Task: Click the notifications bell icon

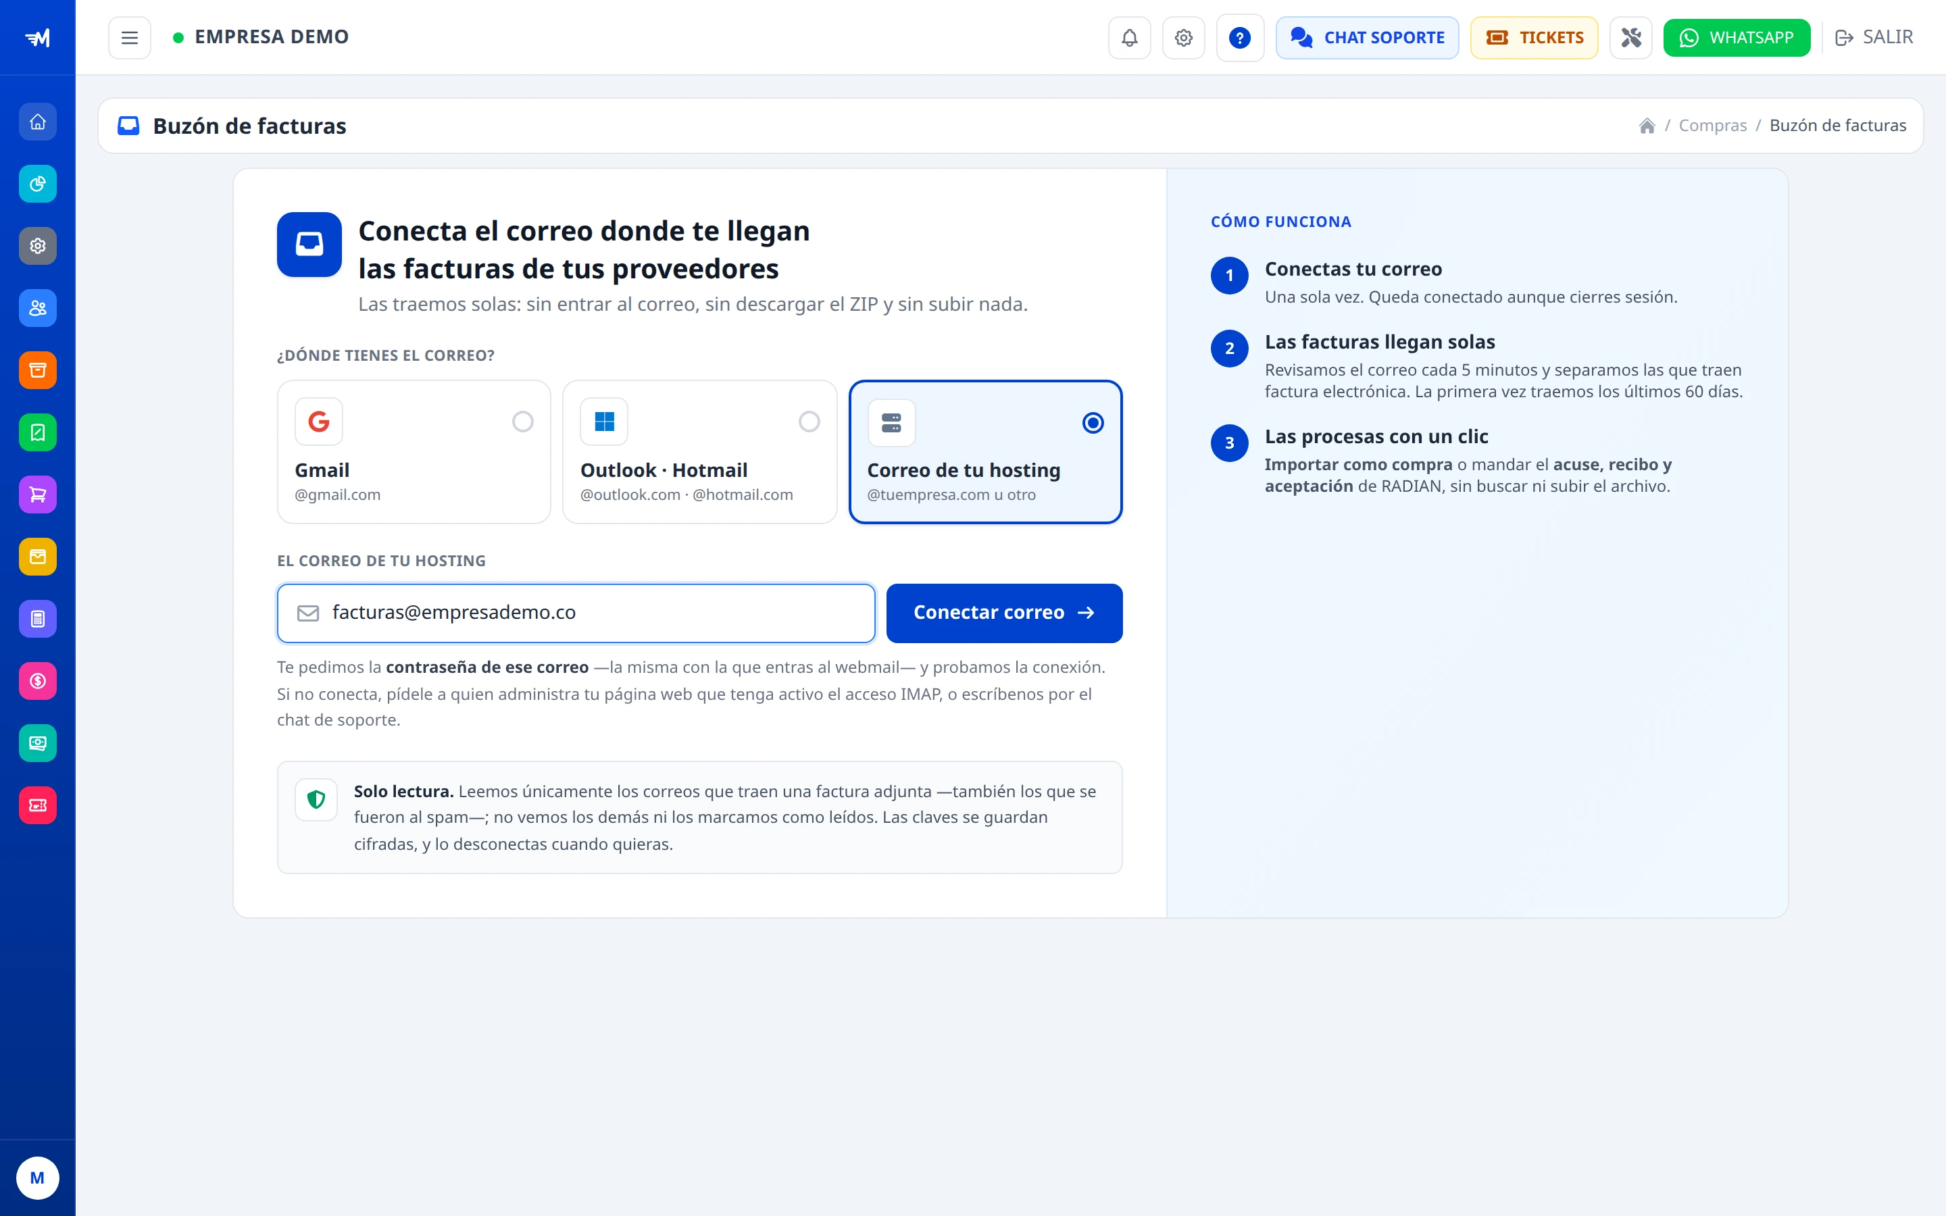Action: [1130, 38]
